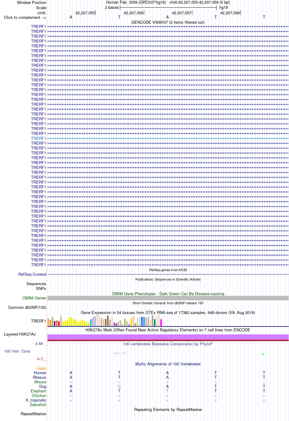Open 'OMIM Gene Phenotypes' track title
The image size is (289, 421).
tap(168, 294)
